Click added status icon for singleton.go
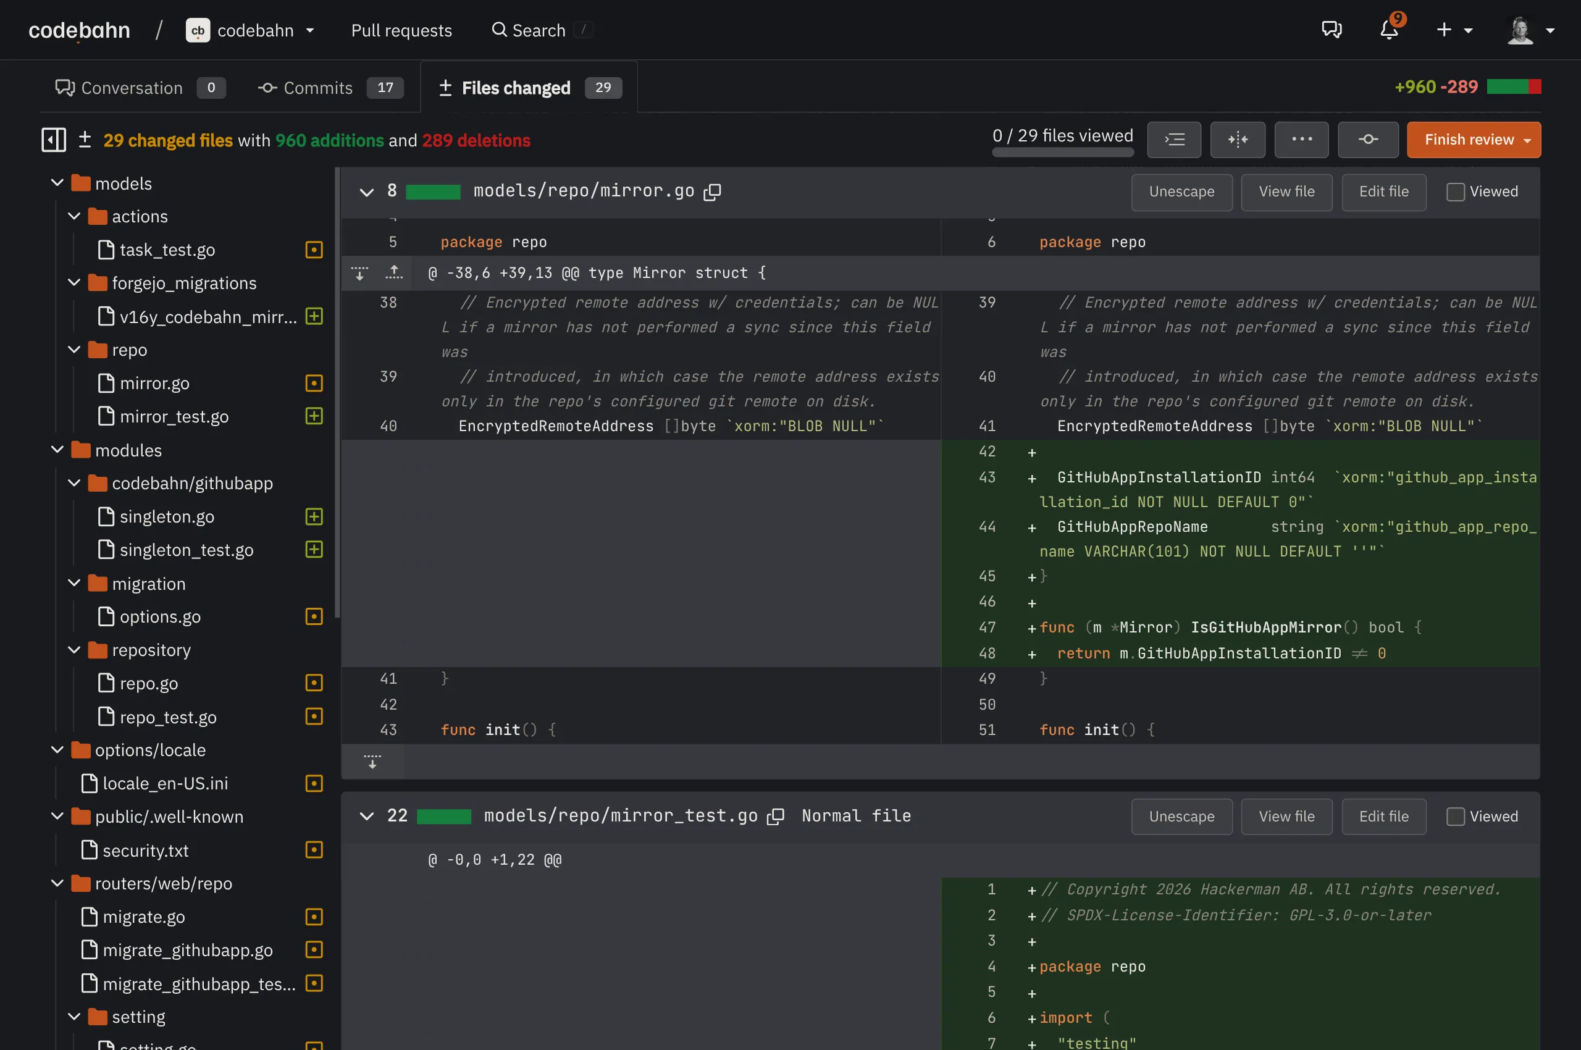Screen dimensions: 1581x1050 (x=314, y=516)
